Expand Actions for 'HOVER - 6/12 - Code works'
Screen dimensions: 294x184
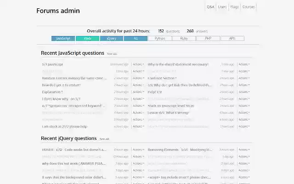tap(138, 150)
